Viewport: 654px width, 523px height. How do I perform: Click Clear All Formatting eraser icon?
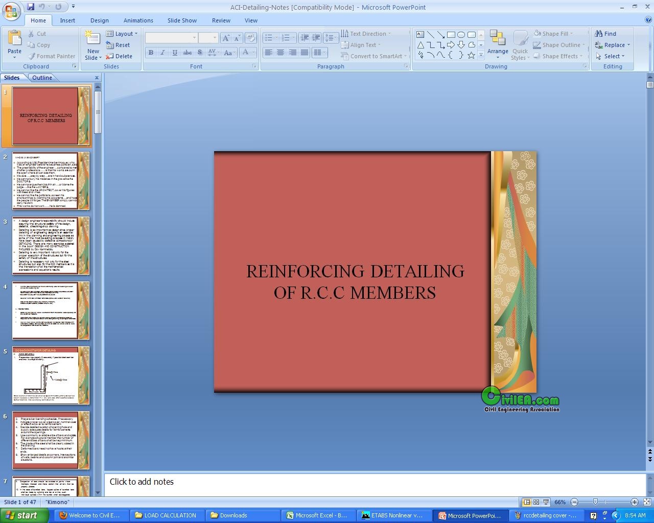250,38
